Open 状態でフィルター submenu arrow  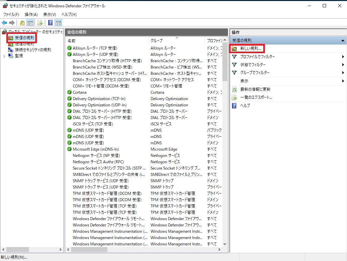click(x=343, y=65)
